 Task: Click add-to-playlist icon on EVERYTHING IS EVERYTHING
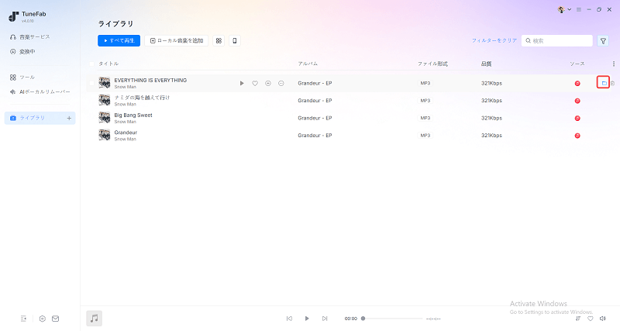point(268,84)
